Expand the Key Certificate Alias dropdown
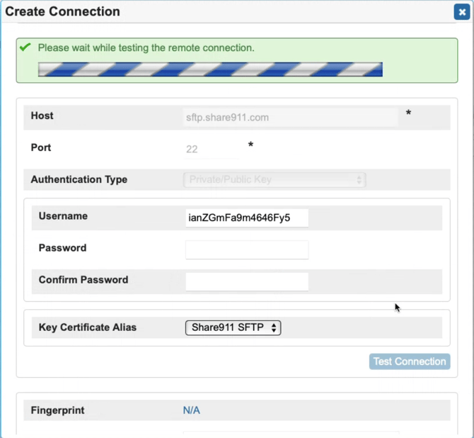This screenshot has width=474, height=438. click(x=233, y=327)
